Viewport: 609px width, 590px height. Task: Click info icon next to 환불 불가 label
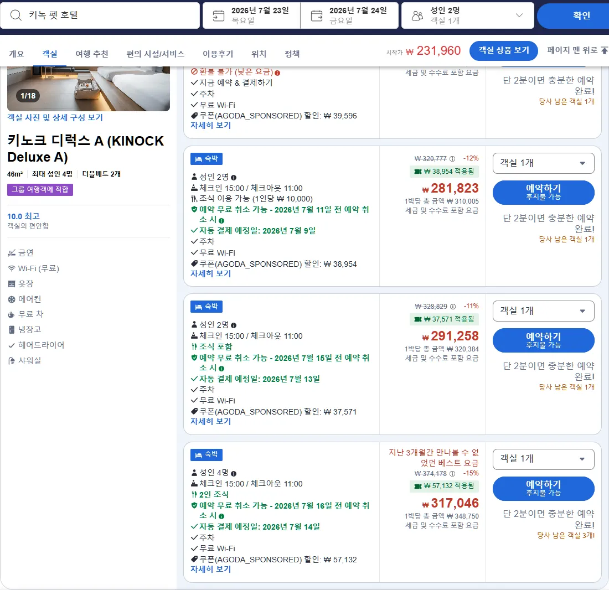tap(277, 73)
